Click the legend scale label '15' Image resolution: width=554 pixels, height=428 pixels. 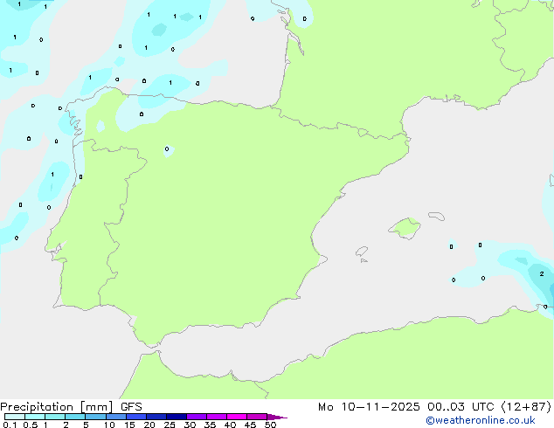point(129,425)
